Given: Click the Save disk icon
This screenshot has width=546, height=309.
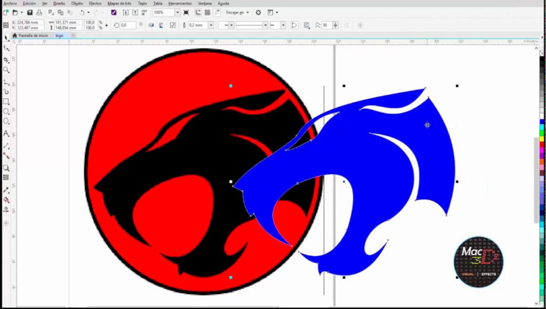Looking at the screenshot, I should 30,13.
